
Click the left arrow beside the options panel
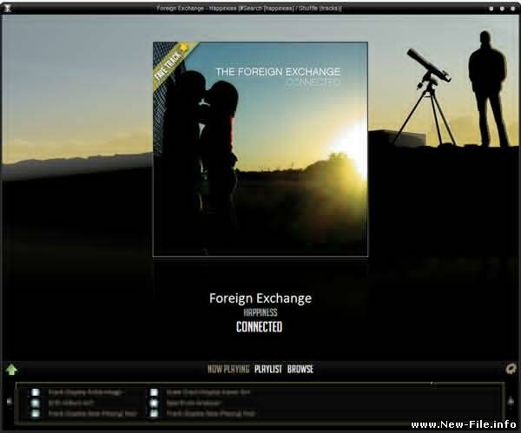pyautogui.click(x=10, y=401)
